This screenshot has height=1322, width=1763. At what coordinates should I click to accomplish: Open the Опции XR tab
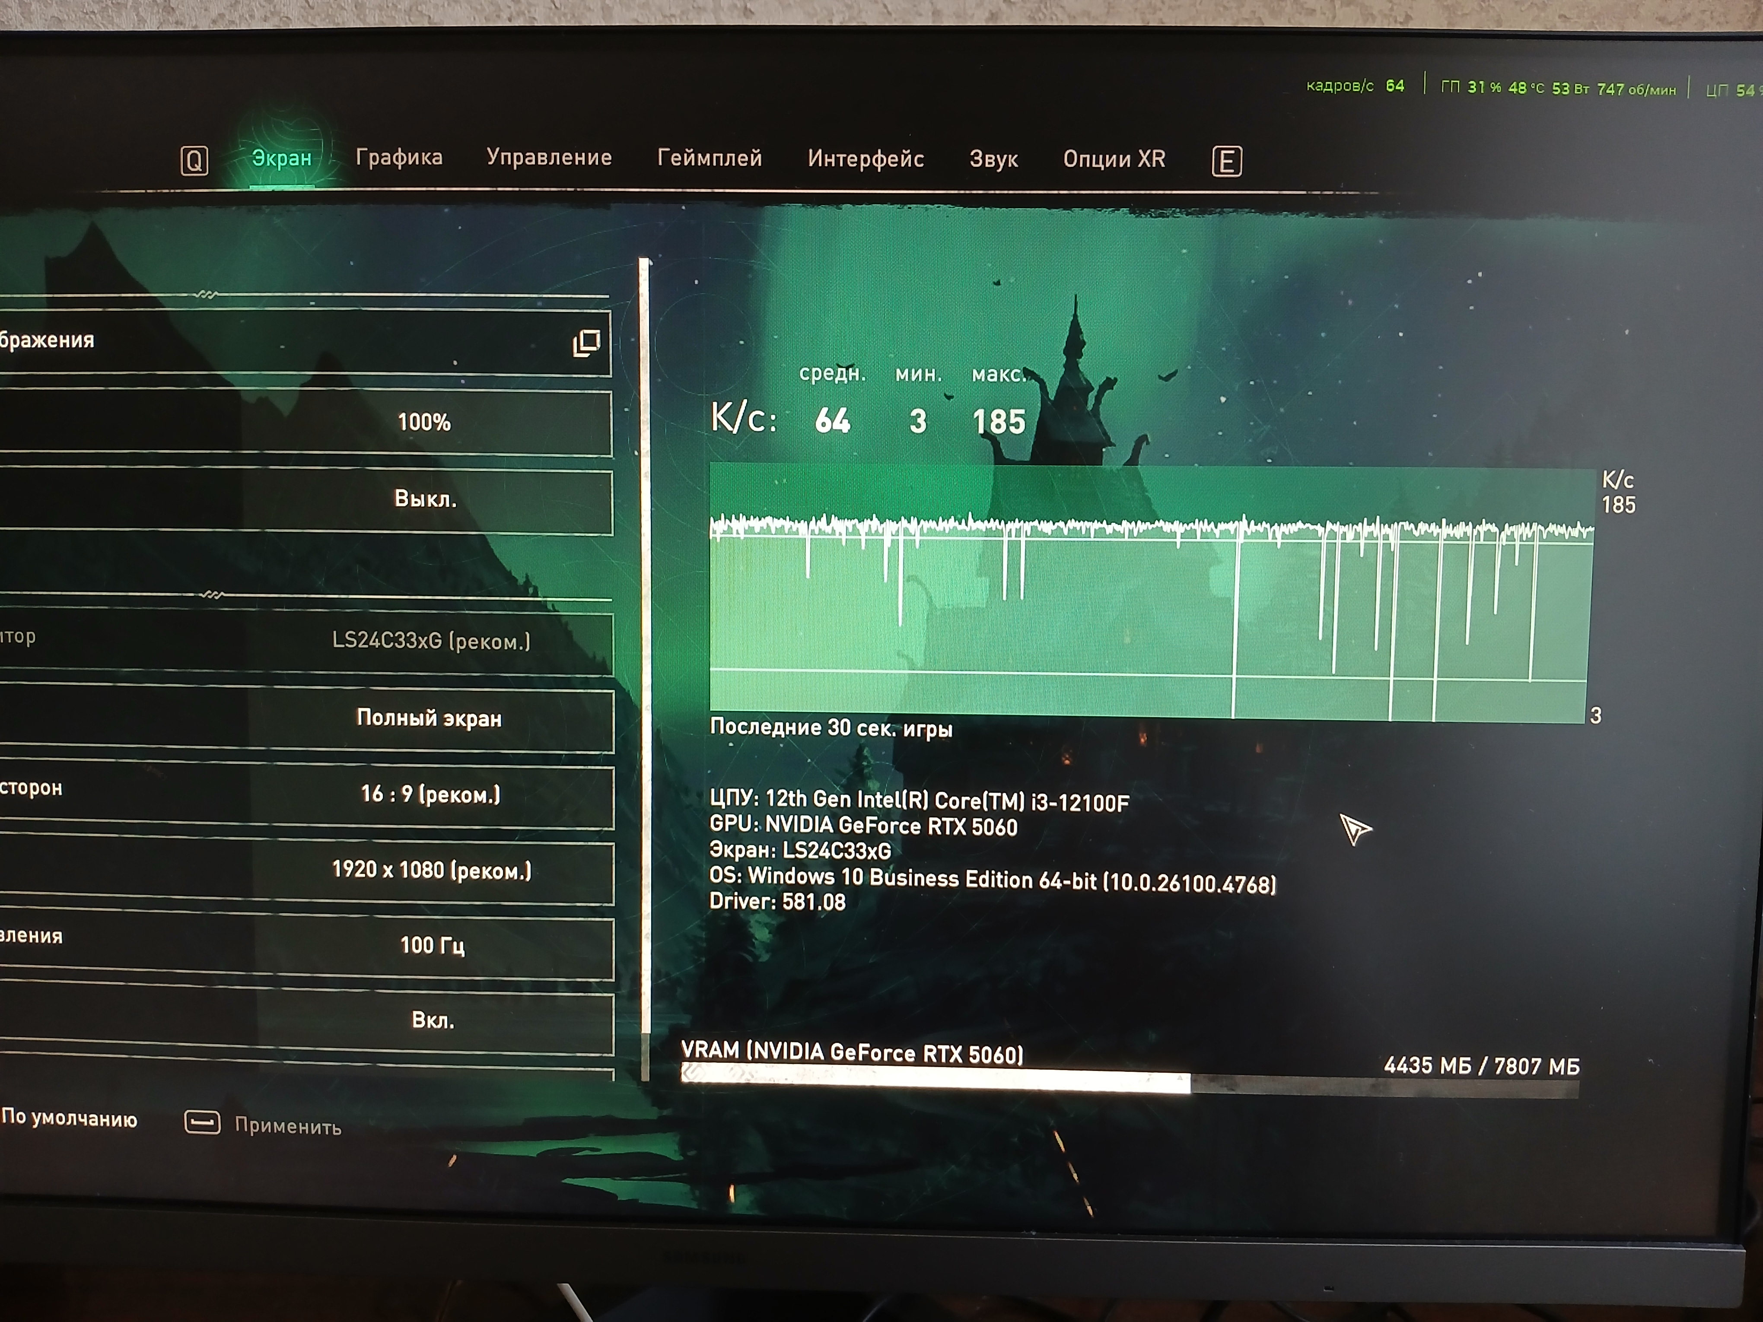1114,159
